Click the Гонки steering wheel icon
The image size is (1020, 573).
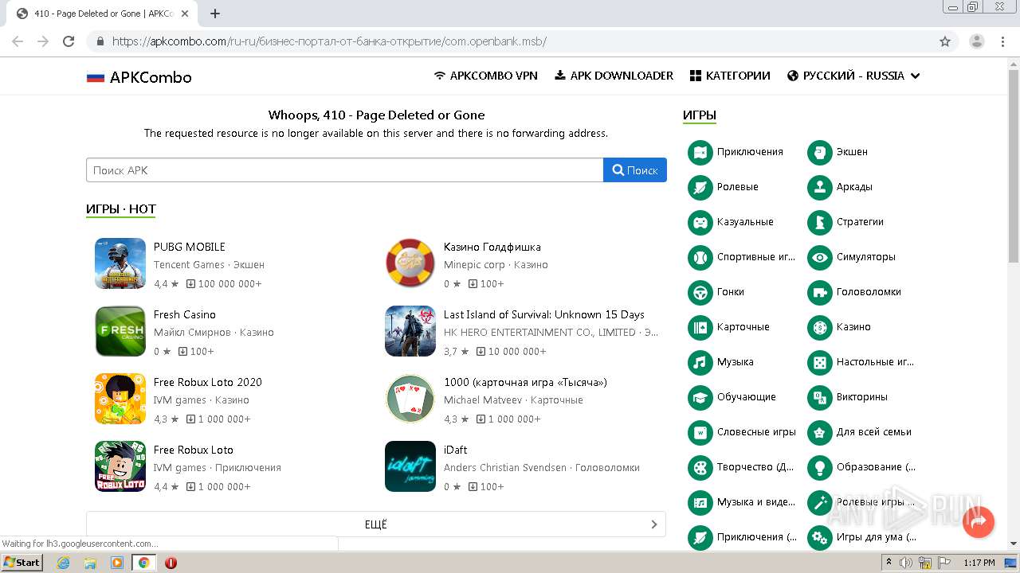pos(700,292)
